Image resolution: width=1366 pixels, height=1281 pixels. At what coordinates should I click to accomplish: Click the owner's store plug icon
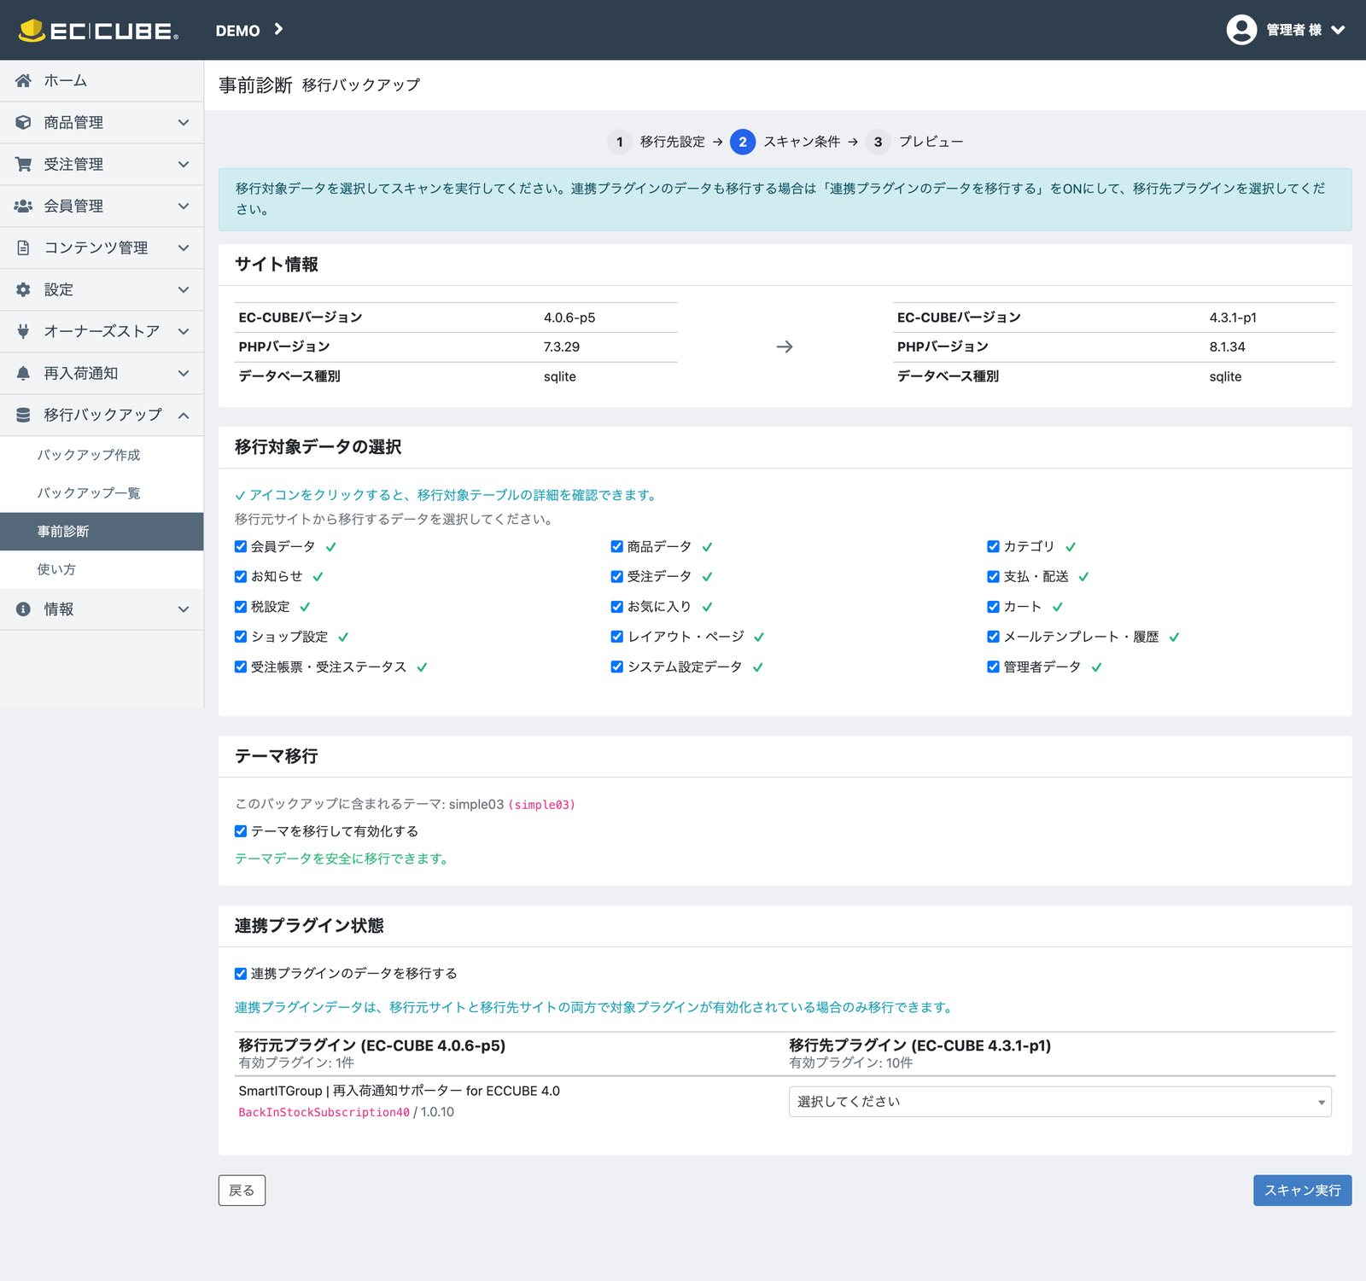[x=23, y=331]
